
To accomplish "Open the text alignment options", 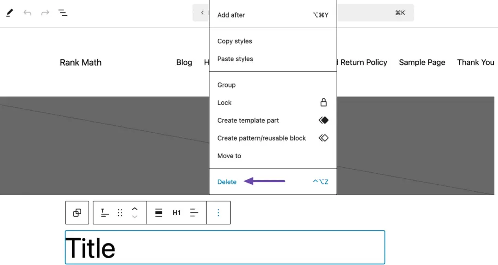I will pos(194,212).
